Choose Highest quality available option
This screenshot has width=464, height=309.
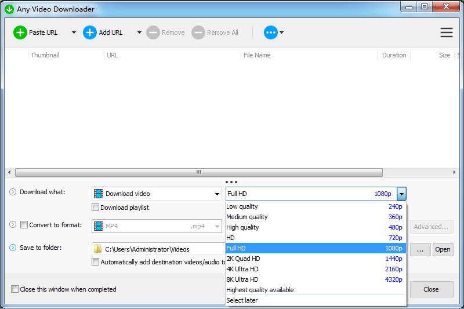point(316,290)
